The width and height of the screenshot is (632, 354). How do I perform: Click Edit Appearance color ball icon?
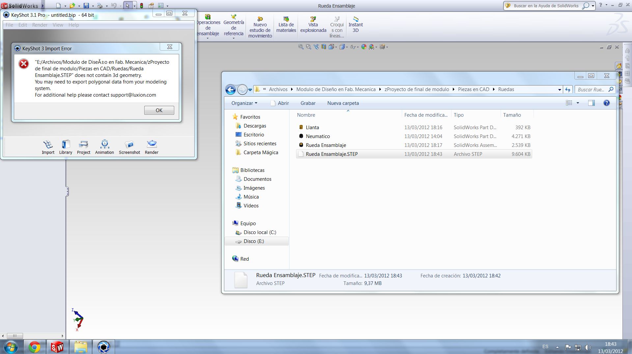pos(364,47)
